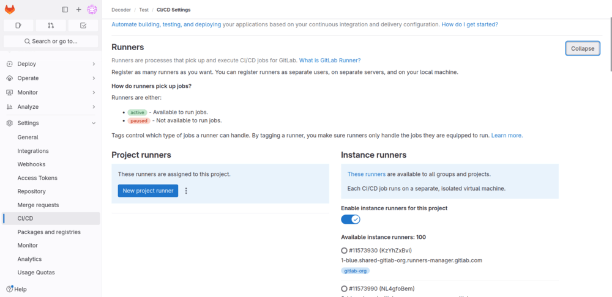The width and height of the screenshot is (612, 297).
Task: Open the project runner kebab options menu
Action: (186, 191)
